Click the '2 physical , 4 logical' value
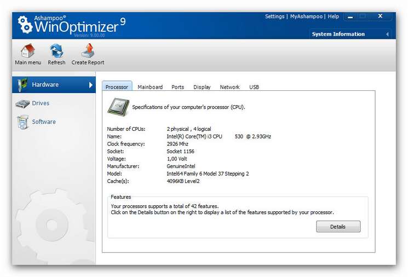This screenshot has height=277, width=408. coord(189,129)
